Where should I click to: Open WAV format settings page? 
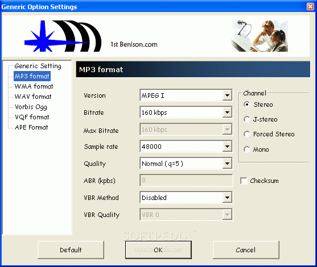(33, 97)
